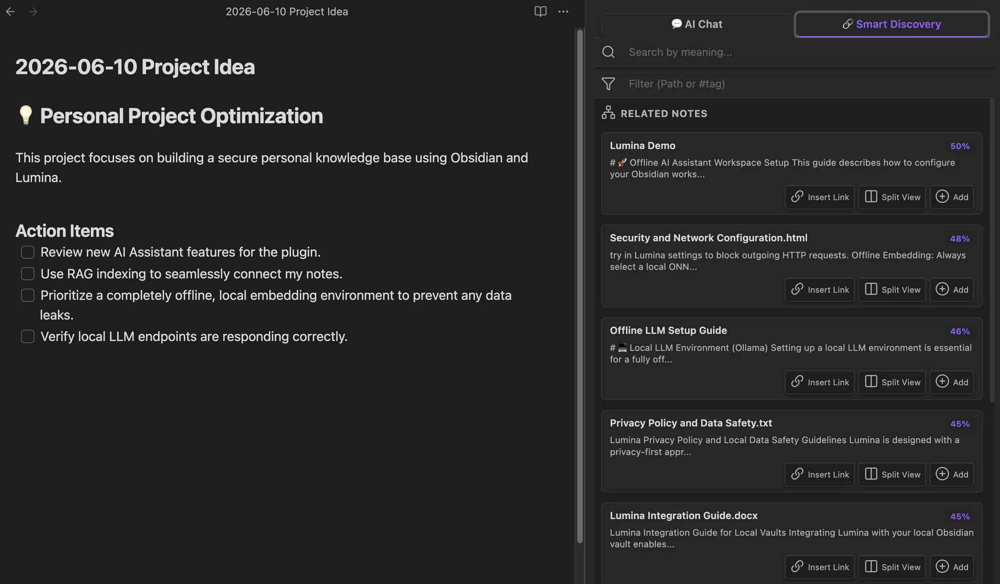Viewport: 1000px width, 584px height.
Task: Open Security and Network Configuration.html title
Action: click(708, 238)
